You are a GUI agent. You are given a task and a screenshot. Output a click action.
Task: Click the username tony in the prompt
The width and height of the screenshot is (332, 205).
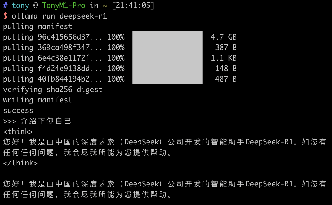(20, 6)
